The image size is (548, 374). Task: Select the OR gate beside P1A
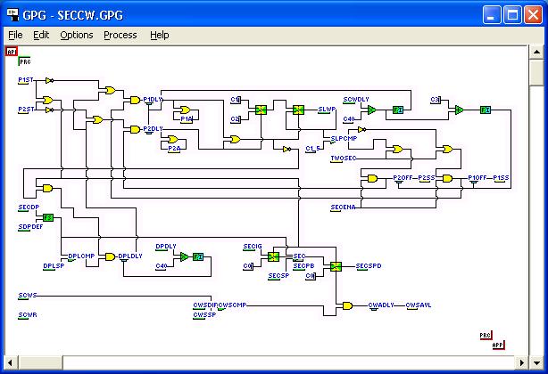click(x=187, y=109)
